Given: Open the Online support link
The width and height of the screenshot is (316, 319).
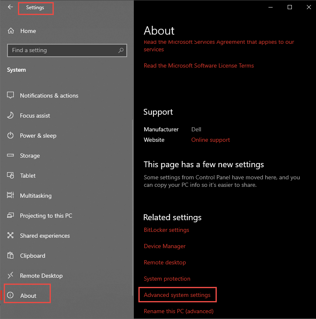Looking at the screenshot, I should coord(211,140).
